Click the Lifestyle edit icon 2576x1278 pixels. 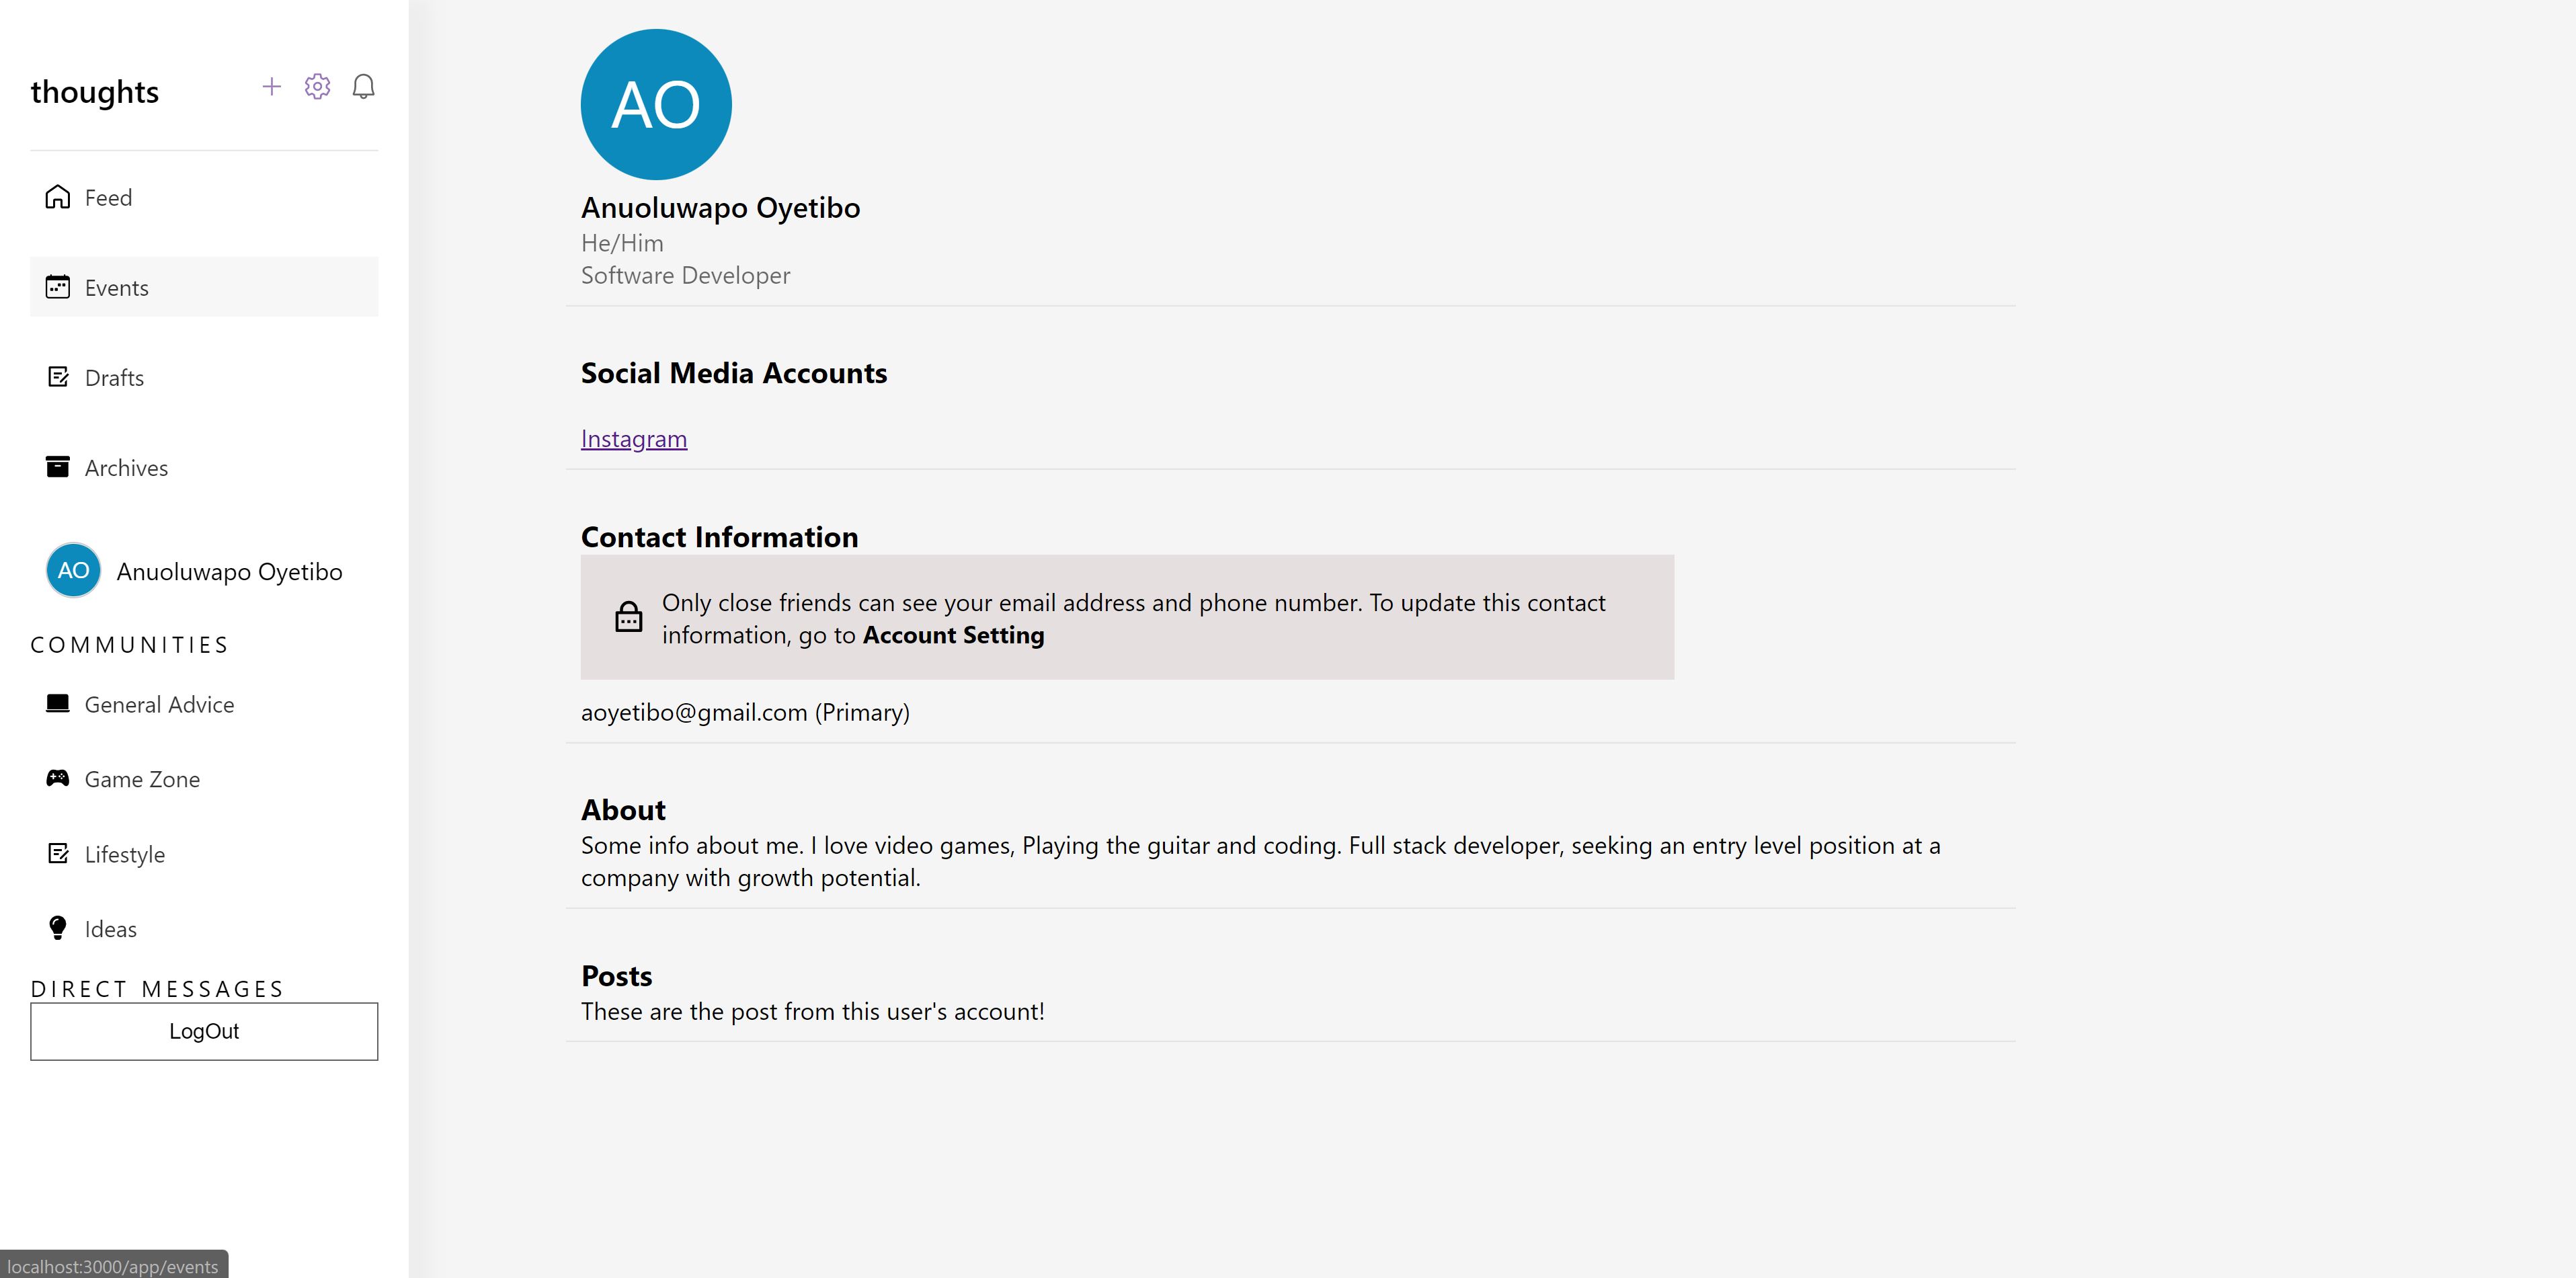[58, 854]
